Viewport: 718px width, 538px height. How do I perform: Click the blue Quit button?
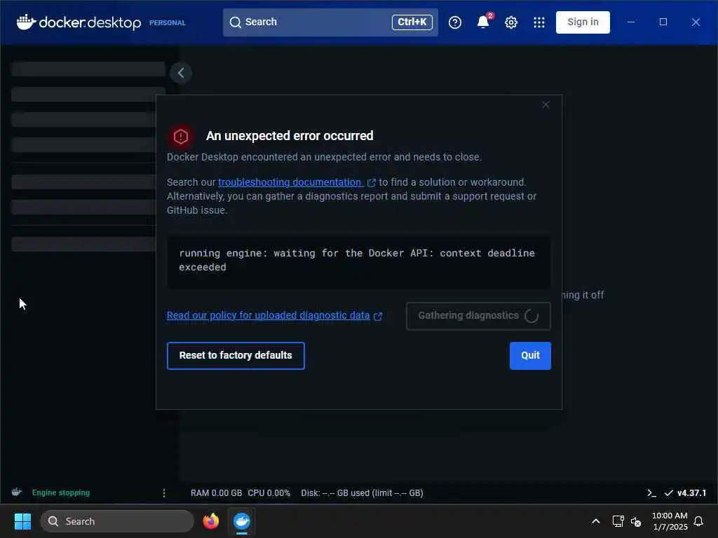click(x=530, y=355)
